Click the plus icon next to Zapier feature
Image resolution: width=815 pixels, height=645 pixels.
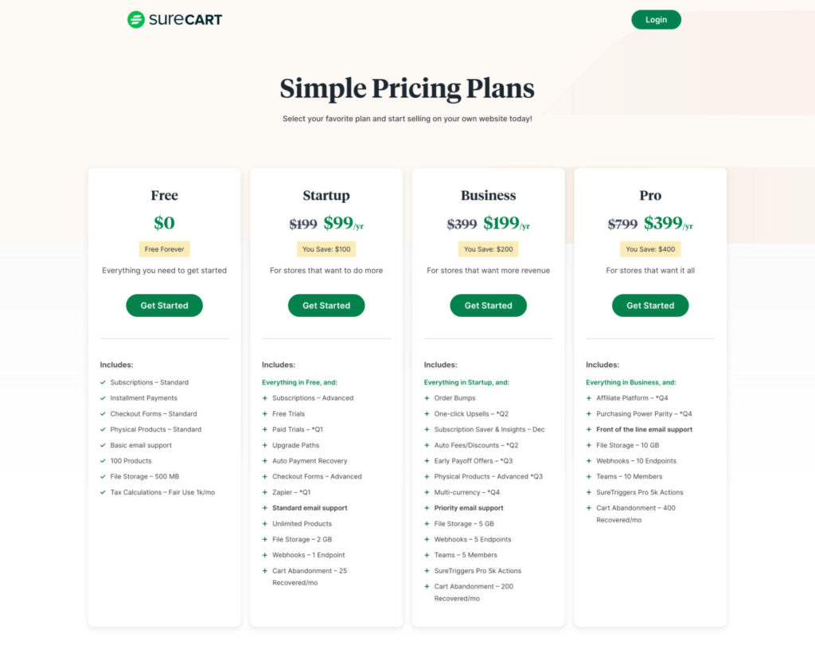coord(265,492)
